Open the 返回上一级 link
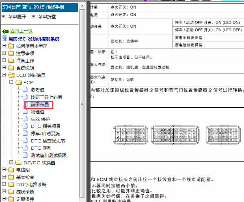The image size is (244, 202). click(x=22, y=31)
